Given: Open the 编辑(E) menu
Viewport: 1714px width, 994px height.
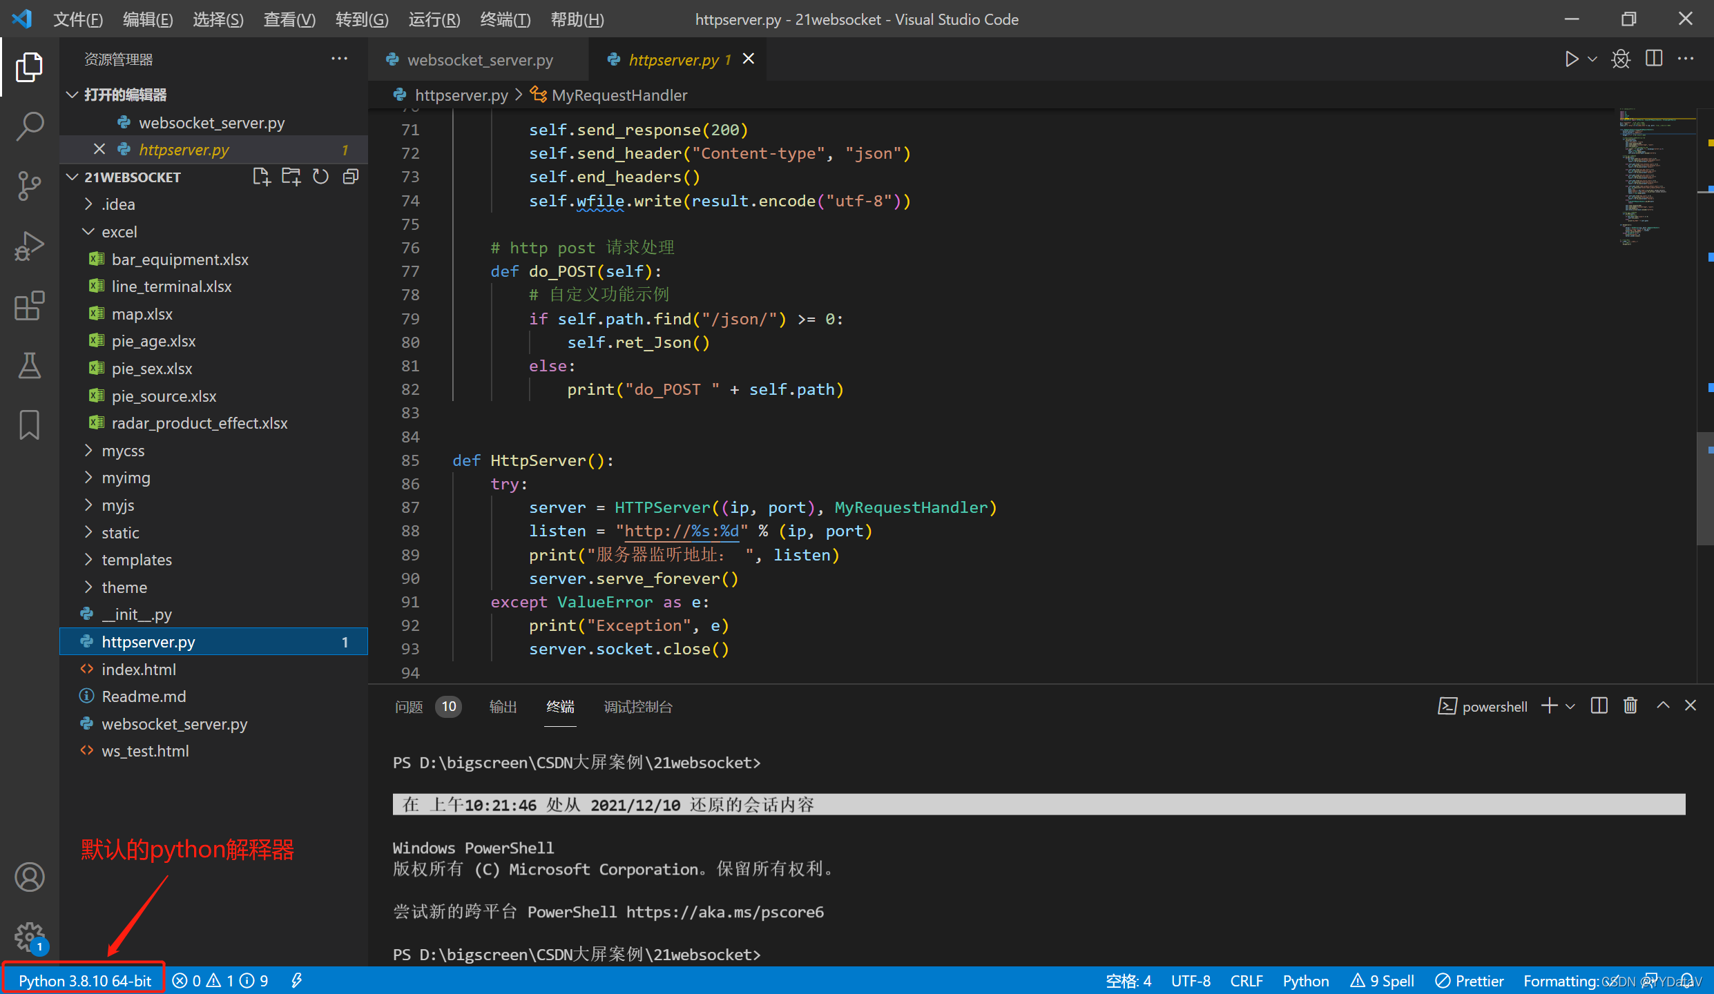Looking at the screenshot, I should coord(148,19).
